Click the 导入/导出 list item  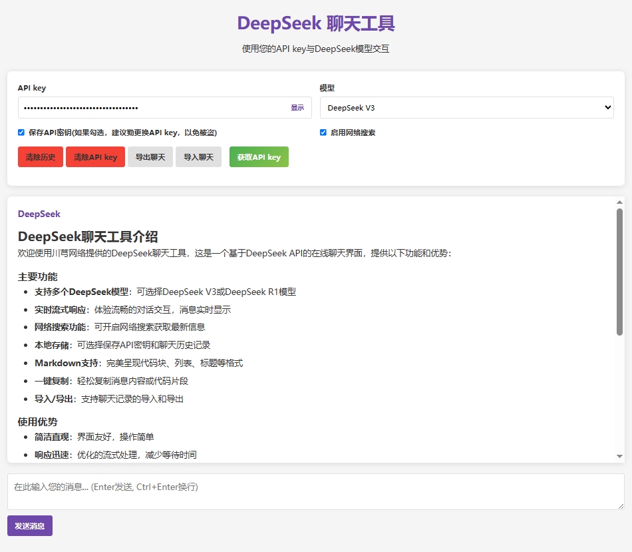(109, 399)
